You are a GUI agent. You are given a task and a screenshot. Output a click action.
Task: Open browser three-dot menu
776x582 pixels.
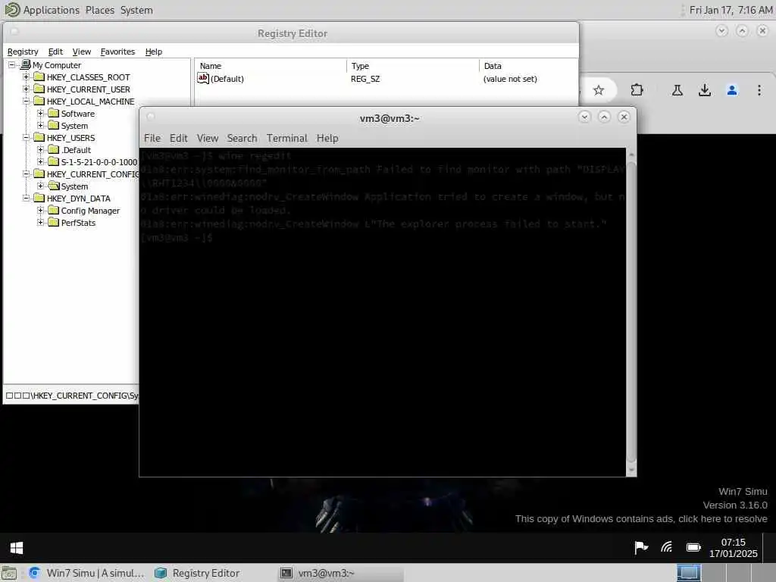point(759,90)
